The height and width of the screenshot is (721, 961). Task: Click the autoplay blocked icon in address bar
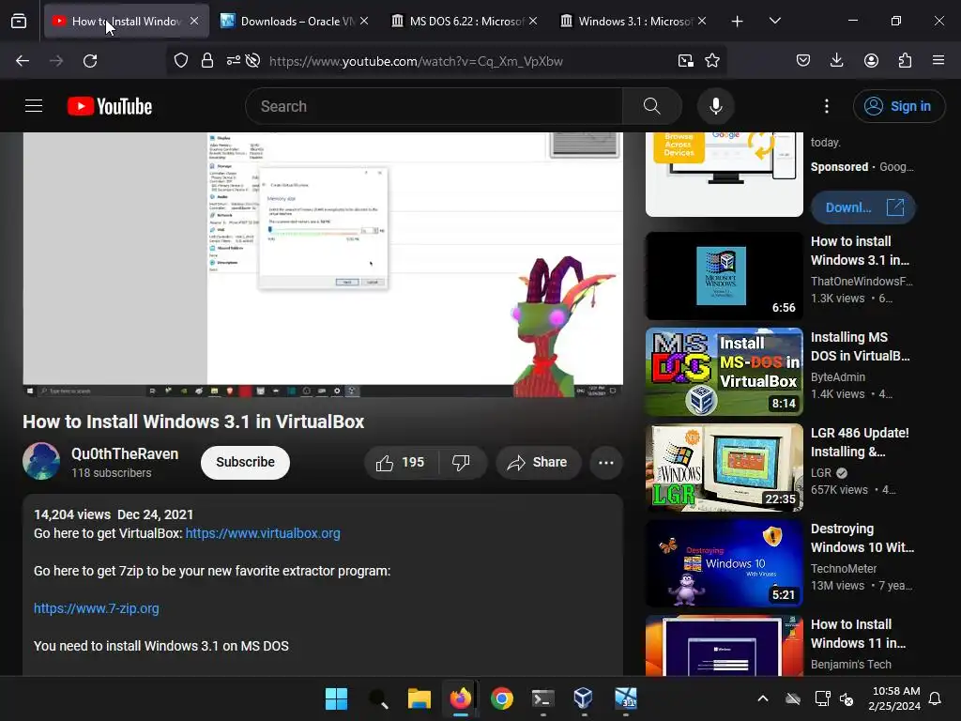252,61
